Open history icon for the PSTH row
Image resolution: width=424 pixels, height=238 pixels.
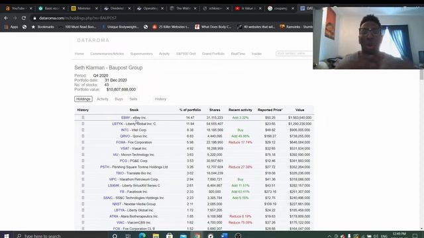click(x=83, y=167)
